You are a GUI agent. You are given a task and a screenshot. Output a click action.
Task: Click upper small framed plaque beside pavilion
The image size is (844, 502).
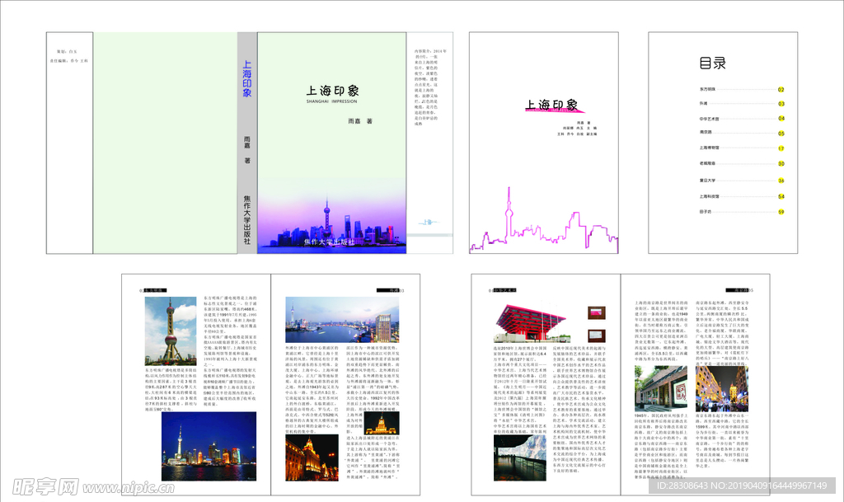coord(597,312)
